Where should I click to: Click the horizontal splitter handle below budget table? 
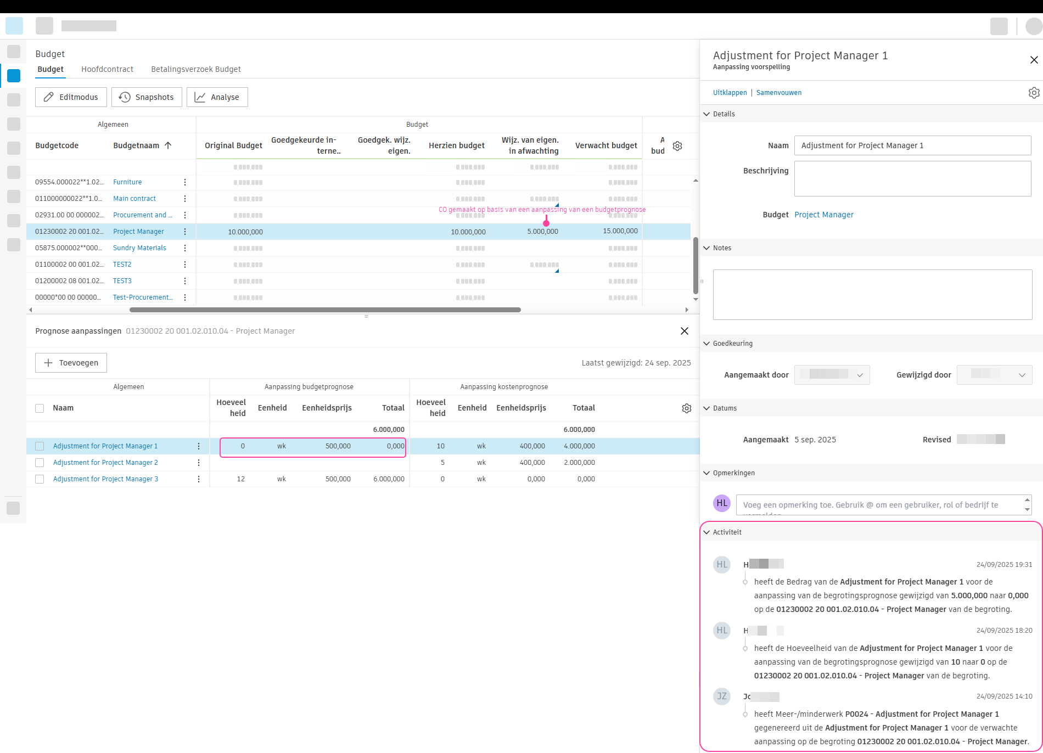tap(366, 317)
